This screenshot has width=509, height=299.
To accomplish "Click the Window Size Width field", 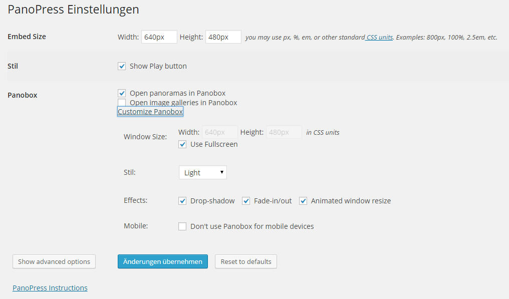I will point(219,132).
